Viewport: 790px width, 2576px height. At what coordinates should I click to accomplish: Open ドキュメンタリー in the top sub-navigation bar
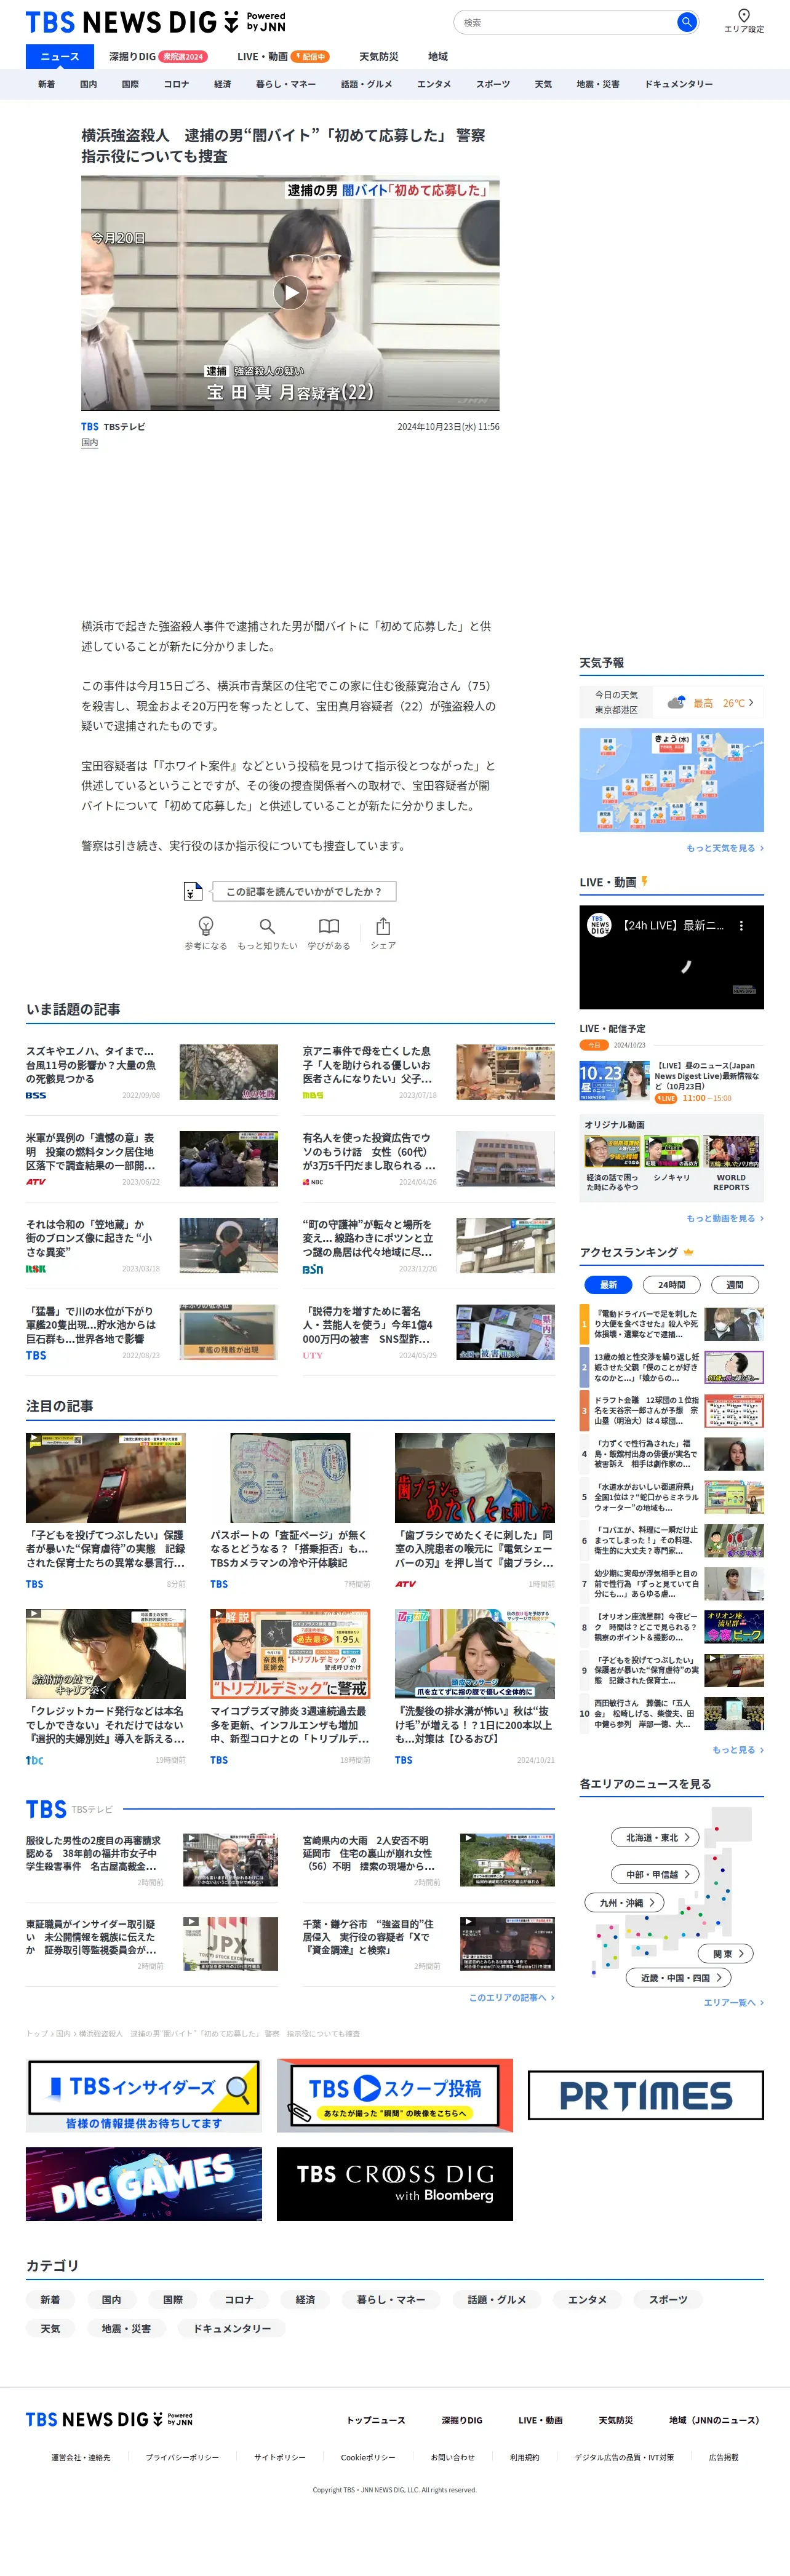[x=678, y=84]
